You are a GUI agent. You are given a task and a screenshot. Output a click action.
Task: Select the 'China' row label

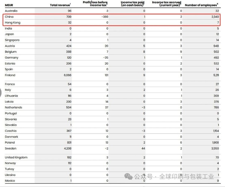point(9,17)
